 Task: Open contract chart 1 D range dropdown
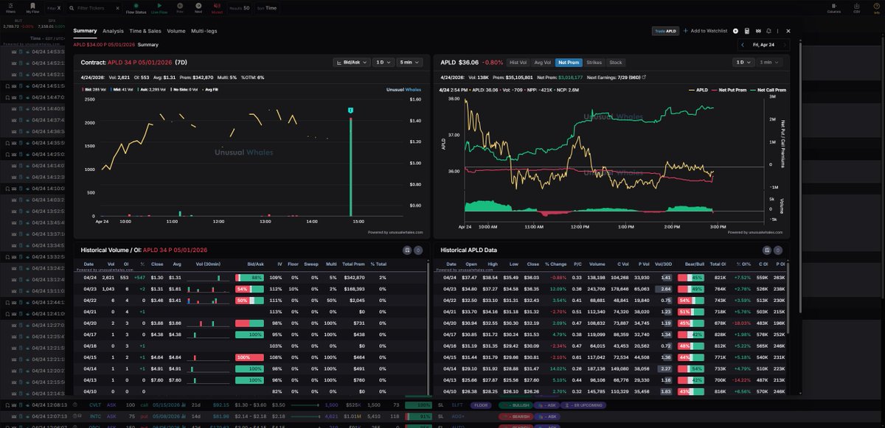[382, 63]
